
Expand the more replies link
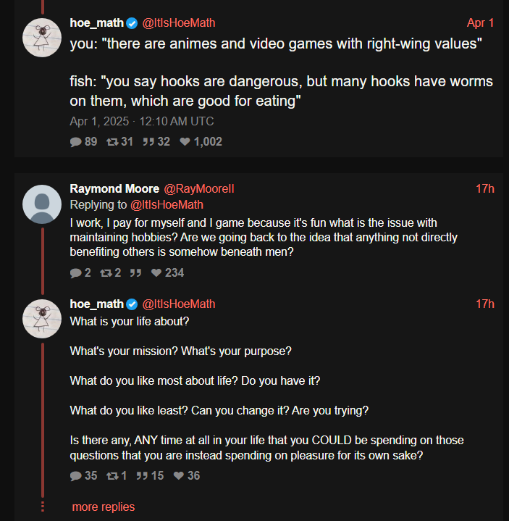(x=104, y=507)
